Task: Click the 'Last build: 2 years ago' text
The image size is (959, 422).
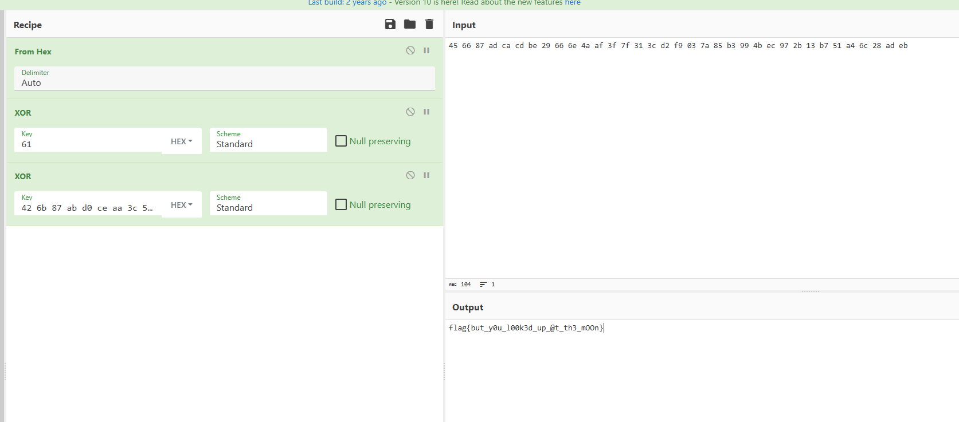Action: [347, 3]
